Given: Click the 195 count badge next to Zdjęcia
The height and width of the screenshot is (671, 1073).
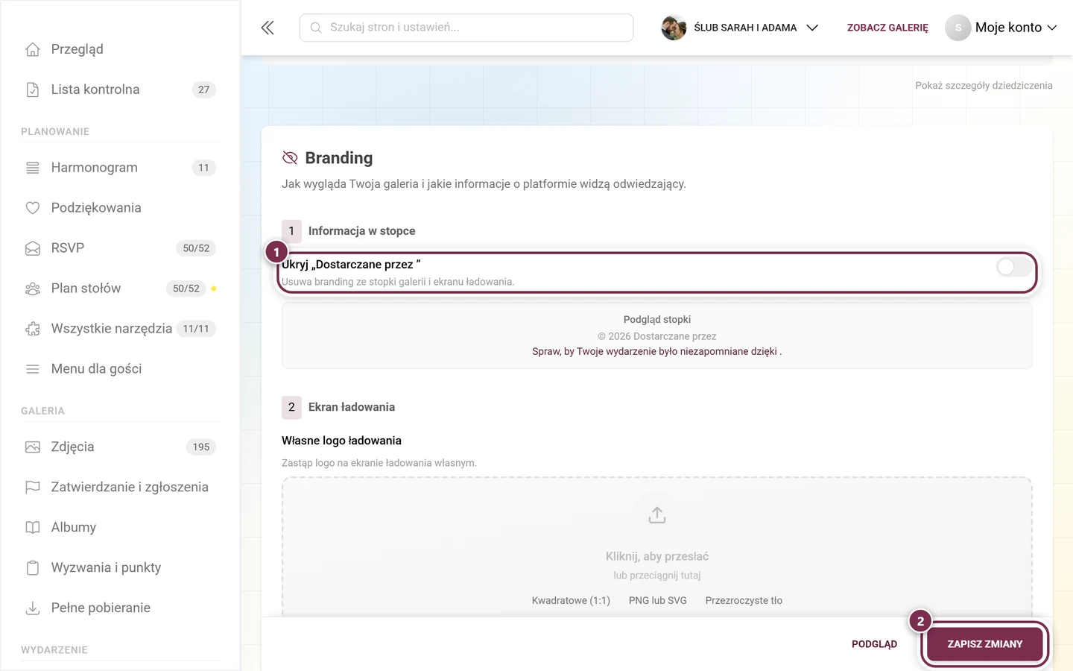Looking at the screenshot, I should (x=201, y=447).
